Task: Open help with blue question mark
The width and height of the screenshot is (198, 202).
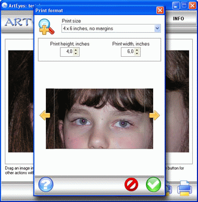Action: point(46,184)
